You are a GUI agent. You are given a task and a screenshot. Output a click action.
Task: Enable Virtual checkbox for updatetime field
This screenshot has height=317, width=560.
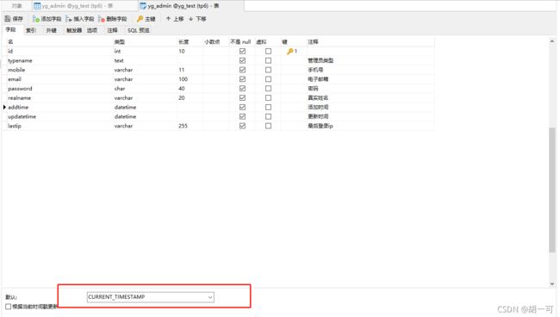tap(268, 117)
